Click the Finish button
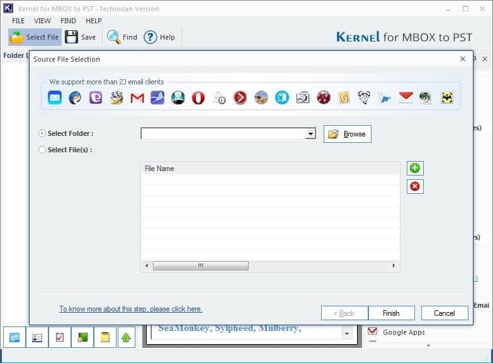This screenshot has height=363, width=493. click(391, 313)
